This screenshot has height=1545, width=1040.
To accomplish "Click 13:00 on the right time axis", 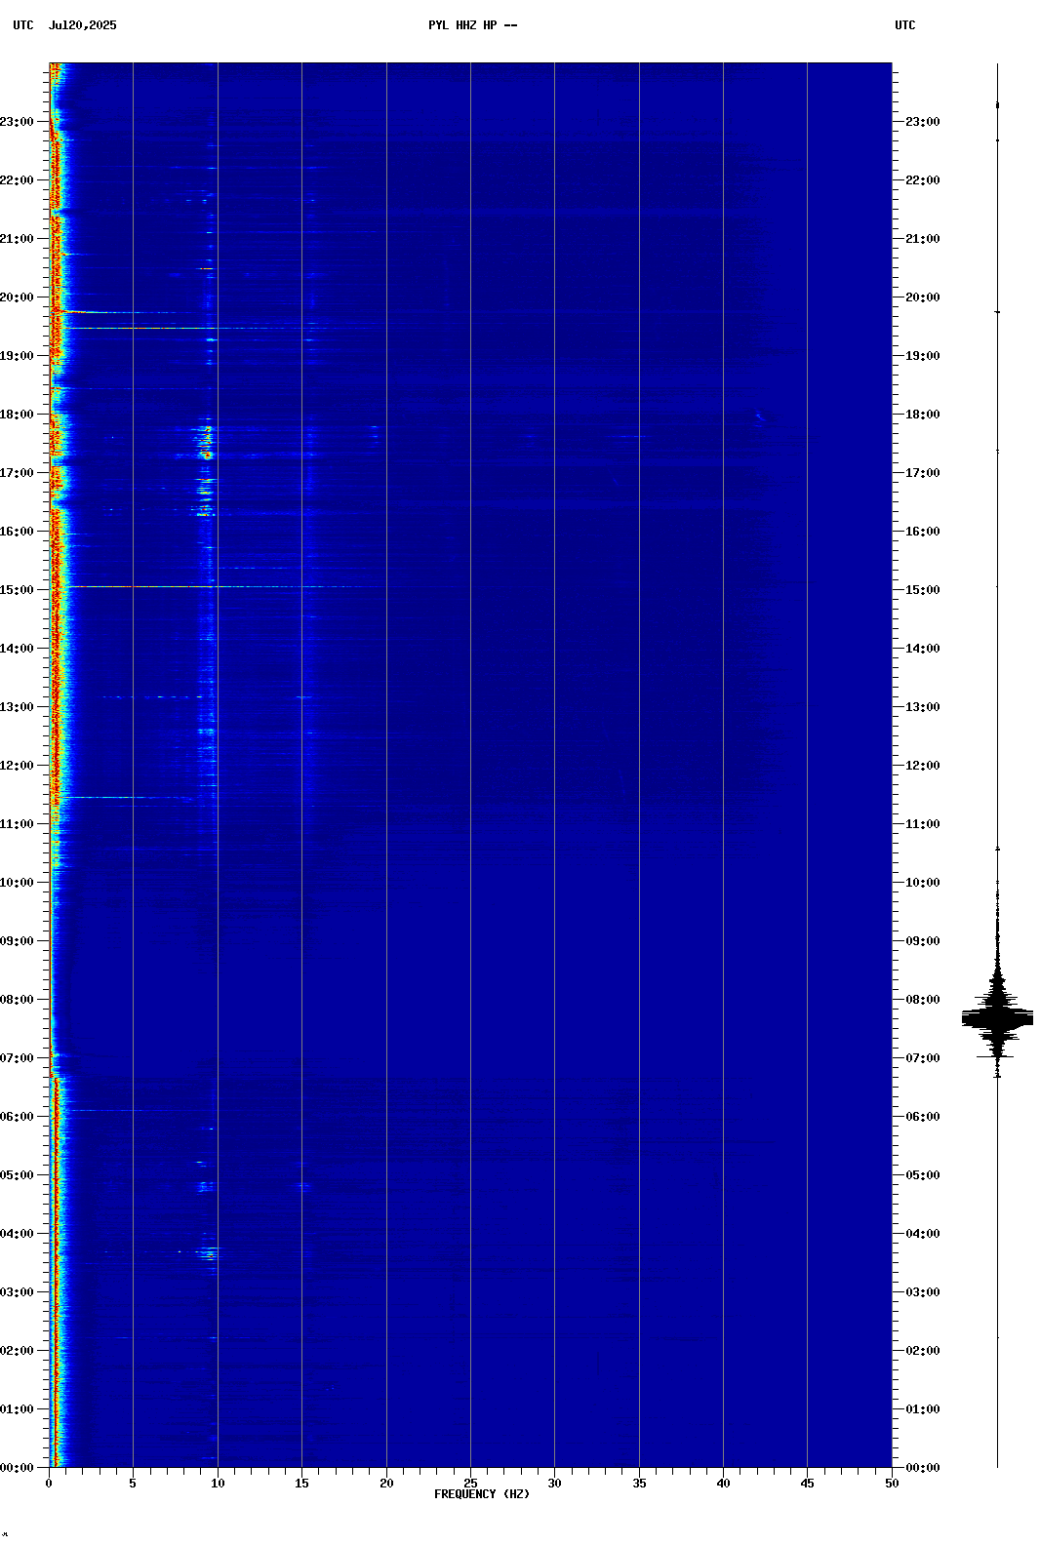I will (923, 707).
